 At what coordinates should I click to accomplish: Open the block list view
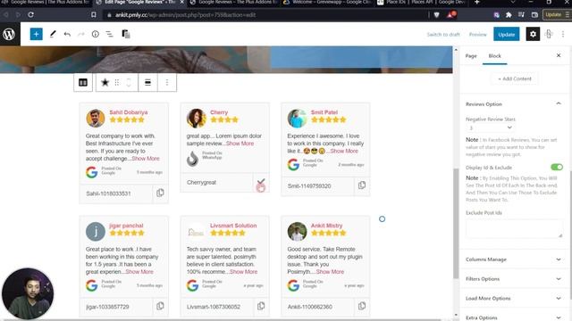[x=109, y=34]
